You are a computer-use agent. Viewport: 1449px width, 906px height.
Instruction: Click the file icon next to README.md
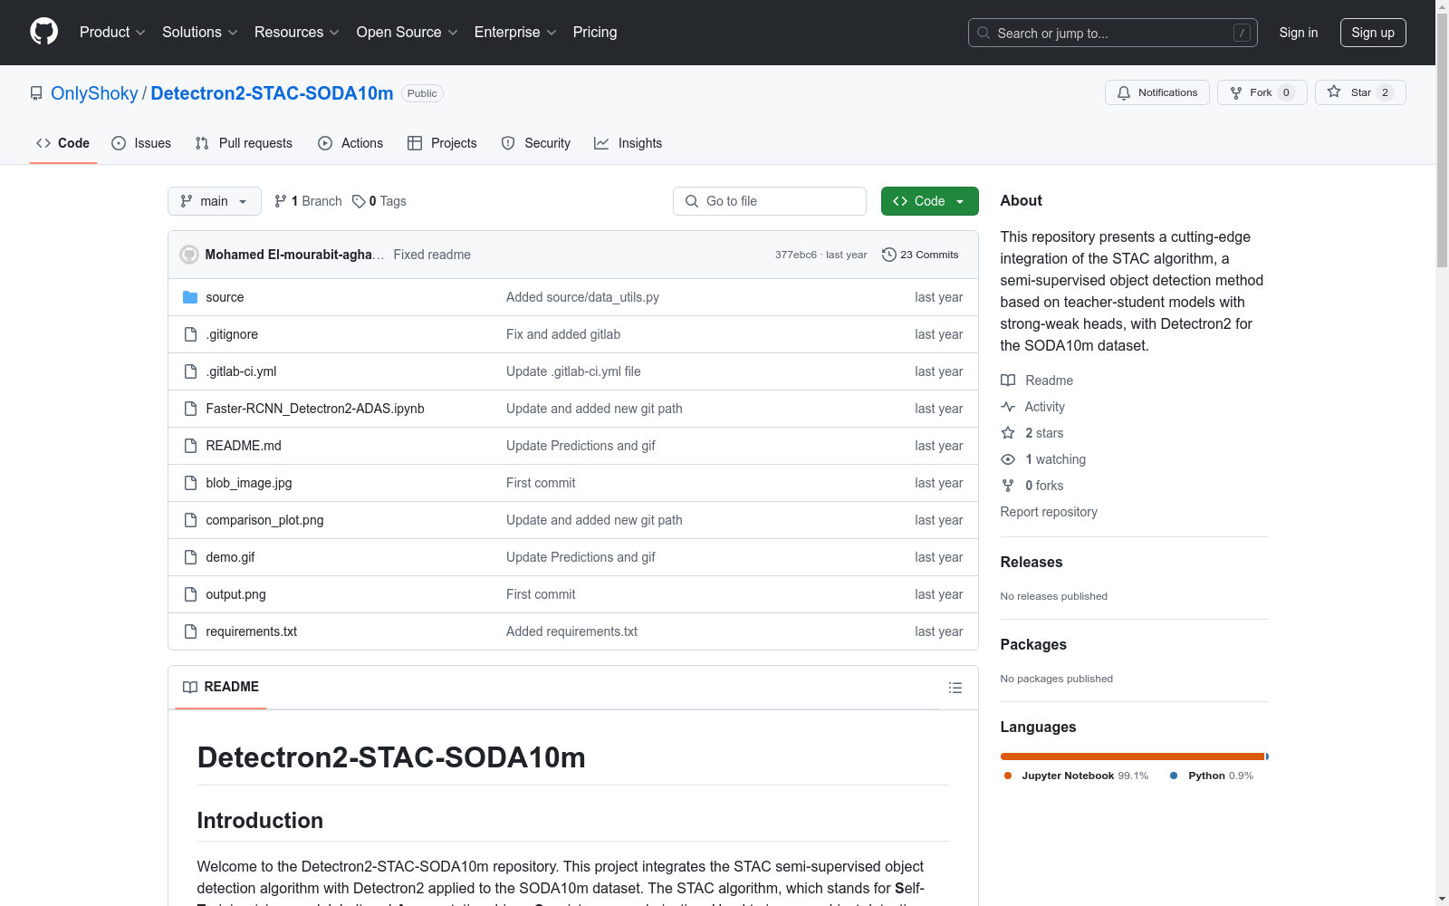point(190,446)
